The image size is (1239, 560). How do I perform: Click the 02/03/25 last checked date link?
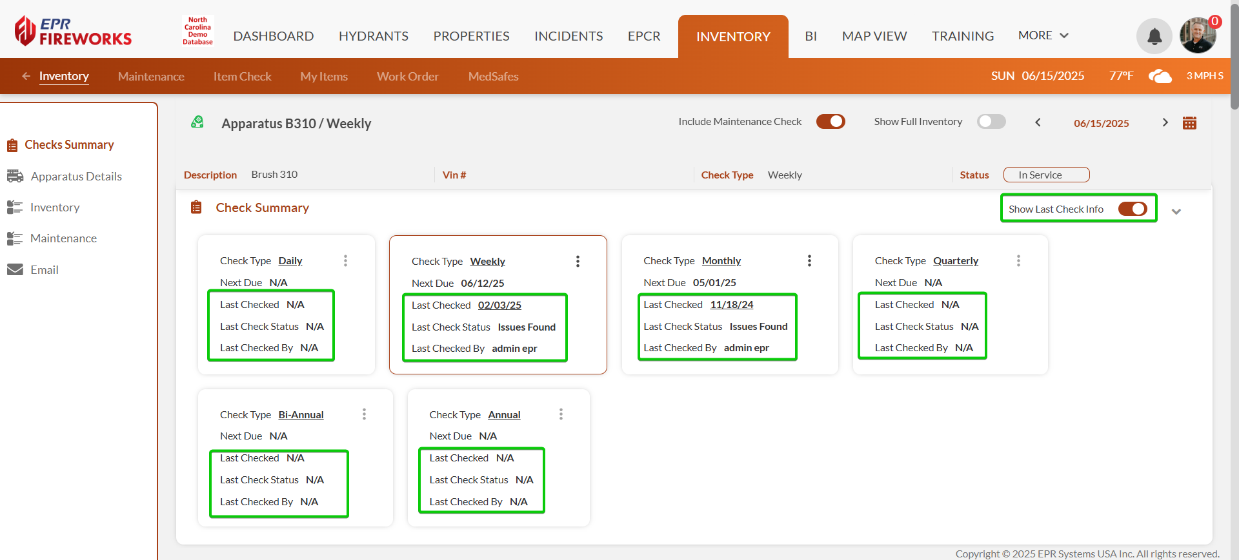[x=499, y=305]
